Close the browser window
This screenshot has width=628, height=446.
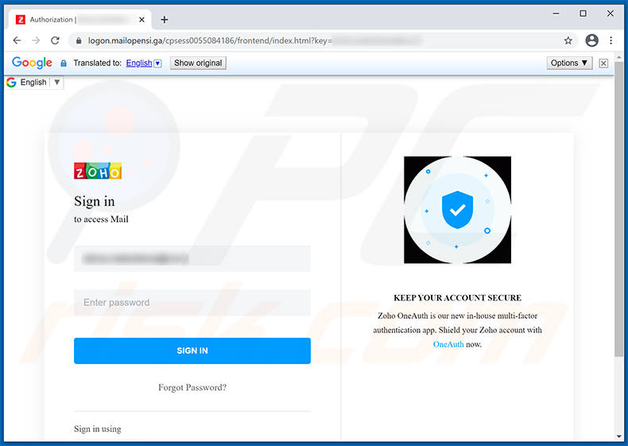610,14
